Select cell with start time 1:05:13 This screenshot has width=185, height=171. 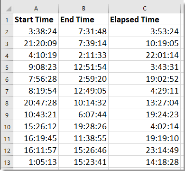(36, 162)
